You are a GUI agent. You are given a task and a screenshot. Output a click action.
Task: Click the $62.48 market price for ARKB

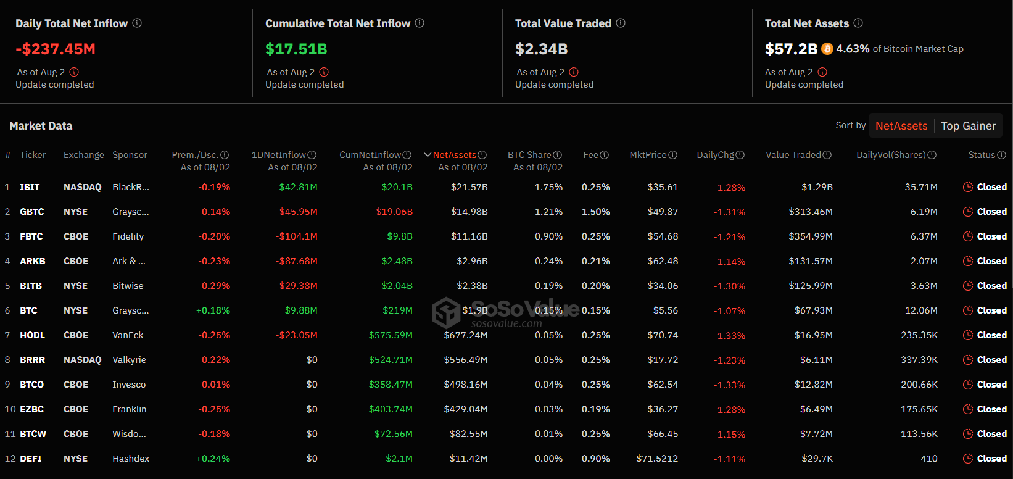(x=663, y=261)
